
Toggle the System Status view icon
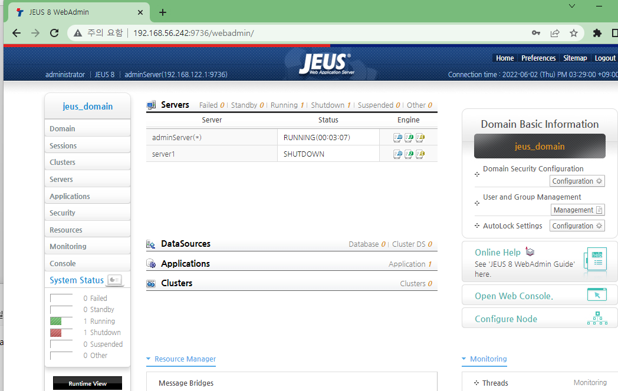114,280
